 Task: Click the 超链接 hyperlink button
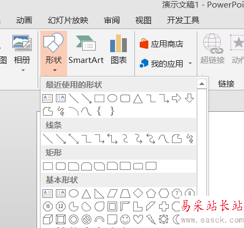coord(212,49)
